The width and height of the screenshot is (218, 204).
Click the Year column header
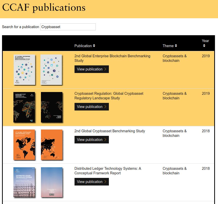tap(205, 41)
